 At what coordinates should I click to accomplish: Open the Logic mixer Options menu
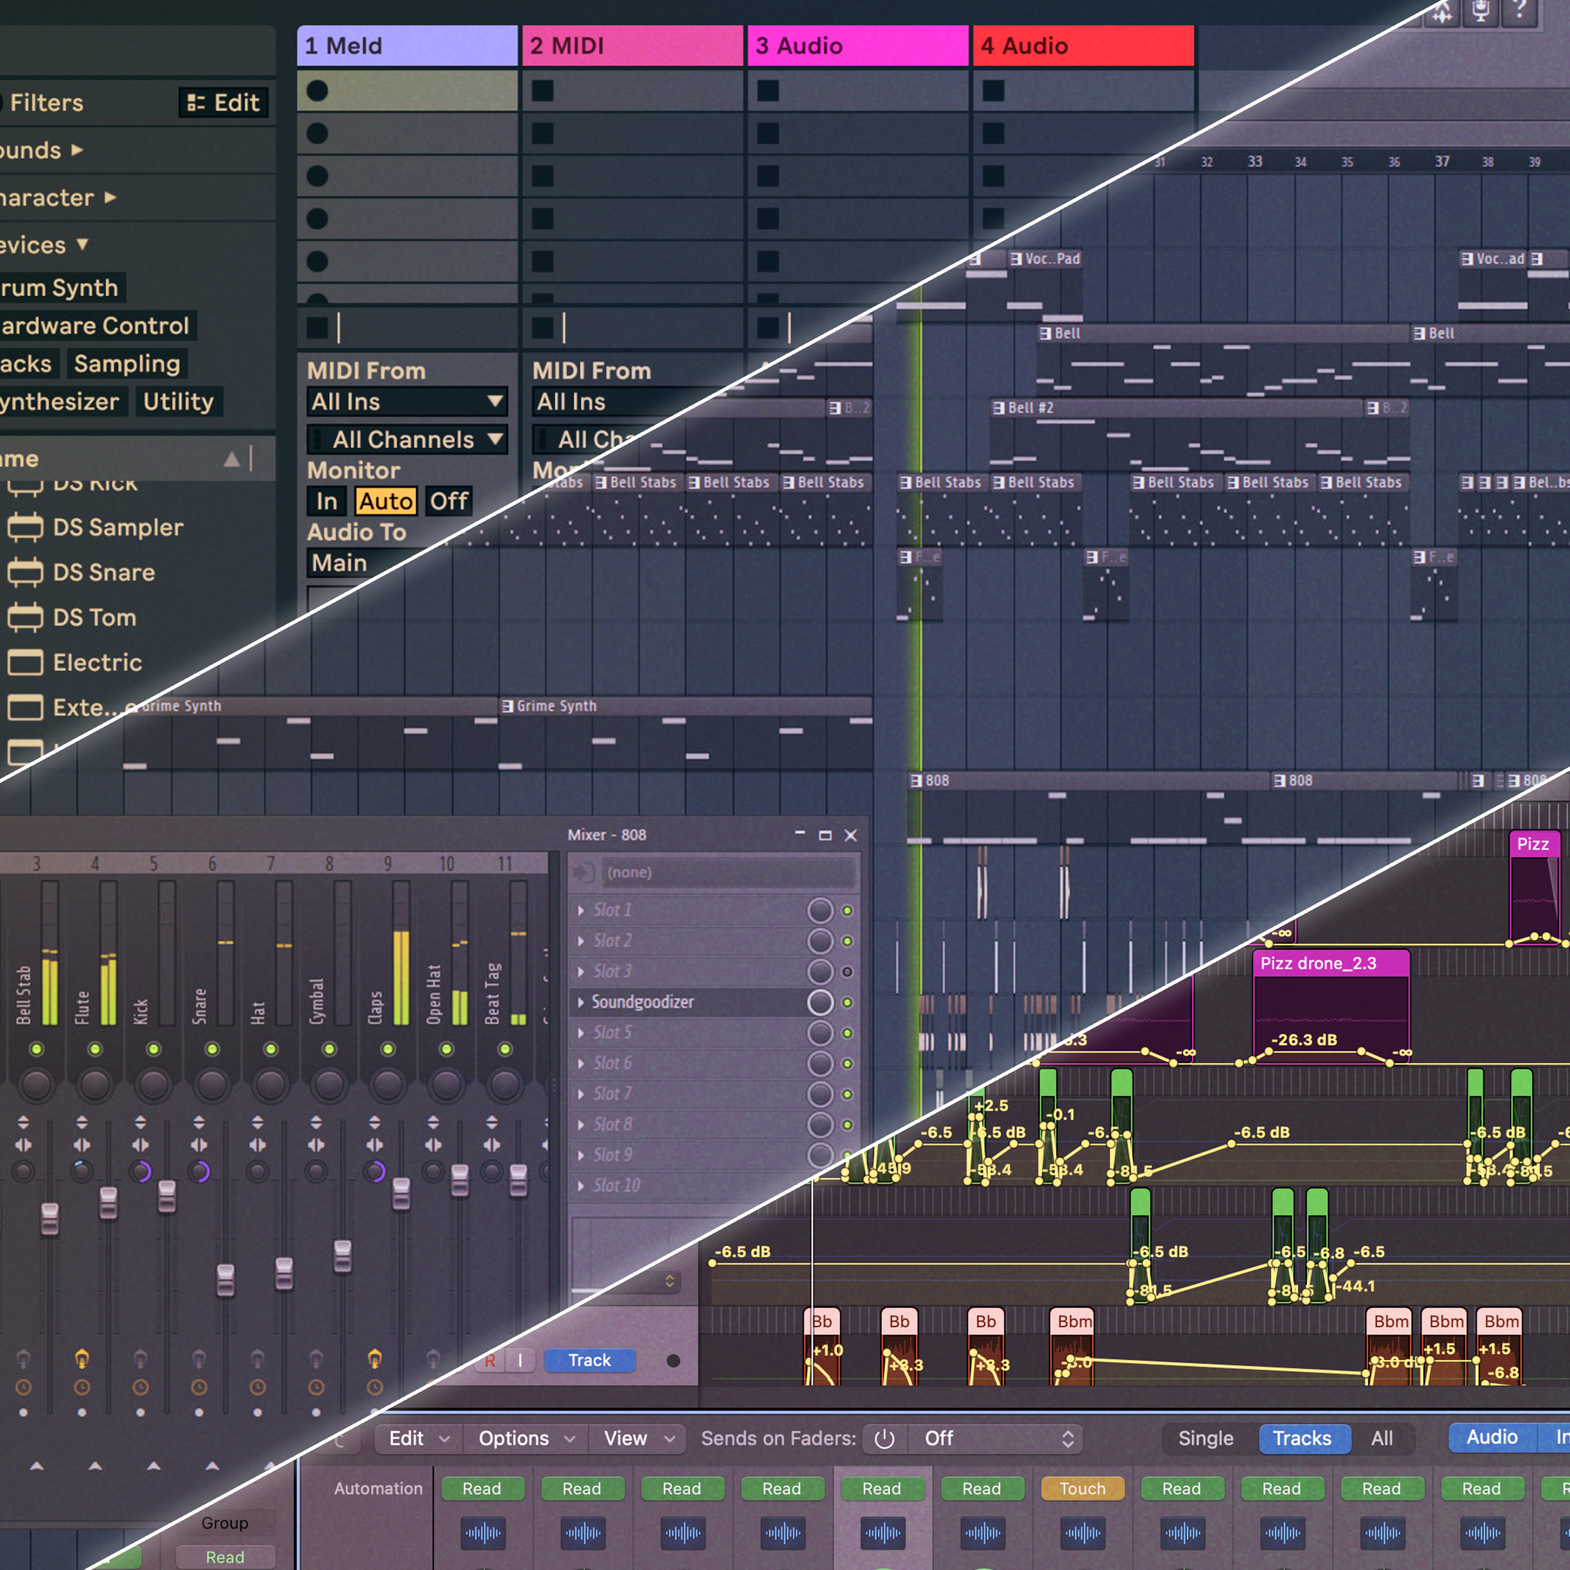(x=526, y=1439)
